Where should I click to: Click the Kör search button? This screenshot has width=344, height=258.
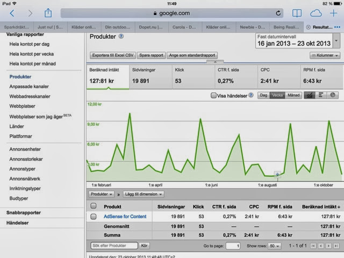pos(144,246)
